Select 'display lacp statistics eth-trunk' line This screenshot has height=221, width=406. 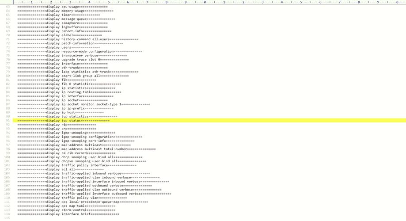click(x=78, y=72)
